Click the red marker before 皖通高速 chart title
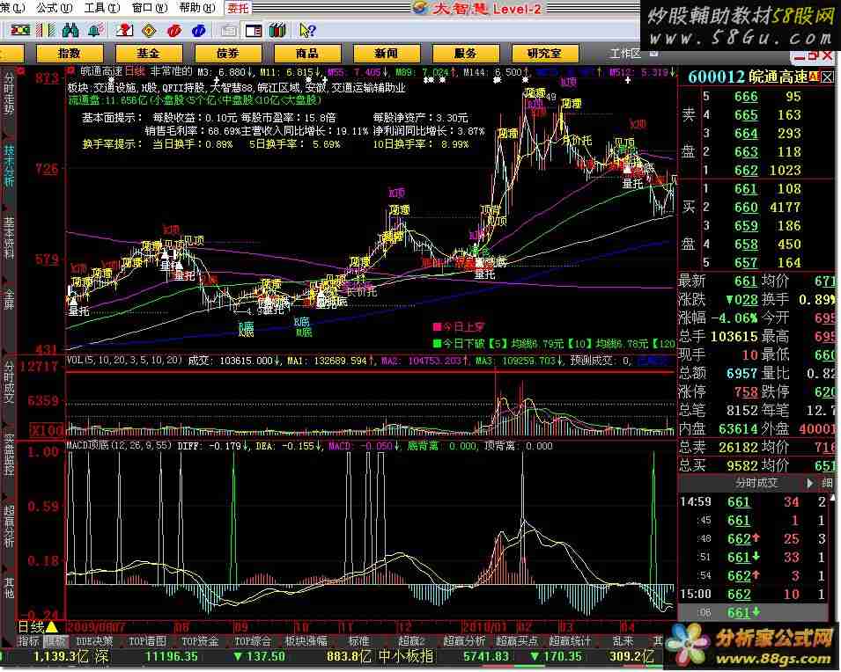The width and height of the screenshot is (841, 672). tap(71, 70)
